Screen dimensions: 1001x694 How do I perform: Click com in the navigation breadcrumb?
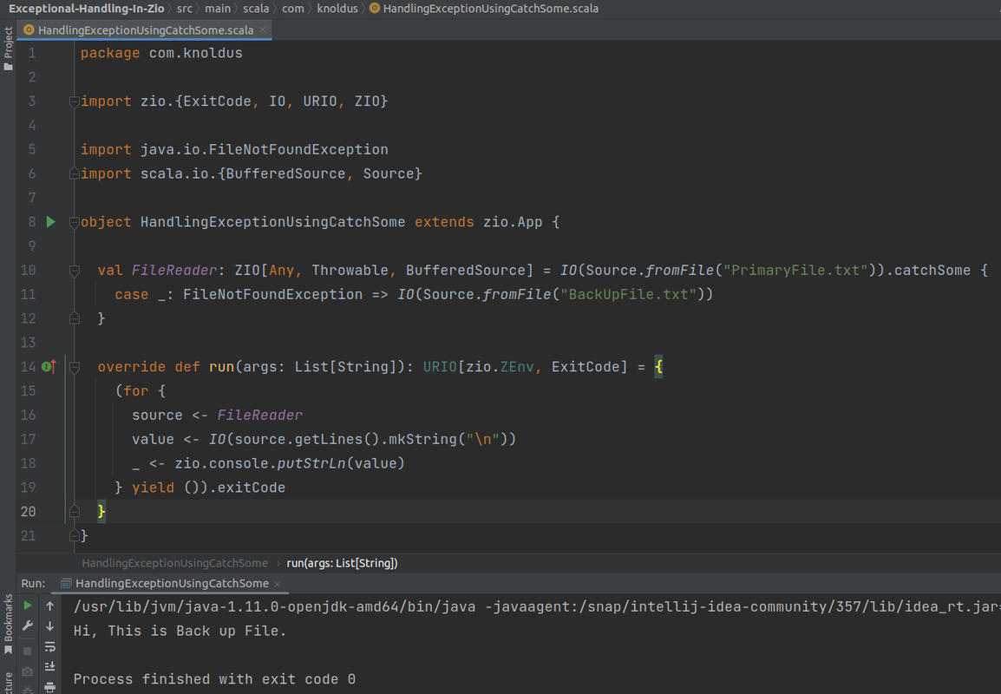pyautogui.click(x=293, y=9)
